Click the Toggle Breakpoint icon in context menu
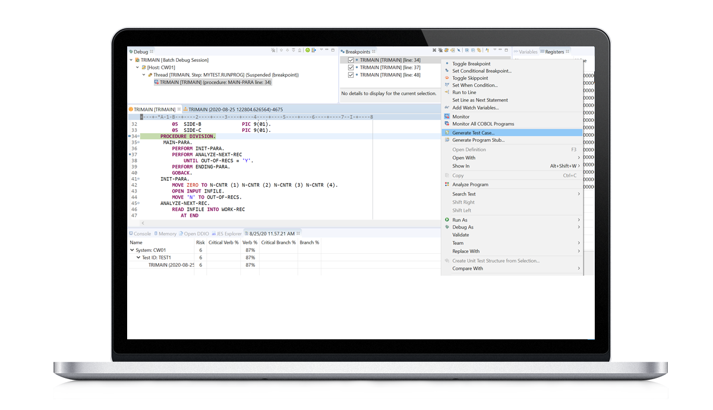Image resolution: width=713 pixels, height=410 pixels. (x=447, y=64)
